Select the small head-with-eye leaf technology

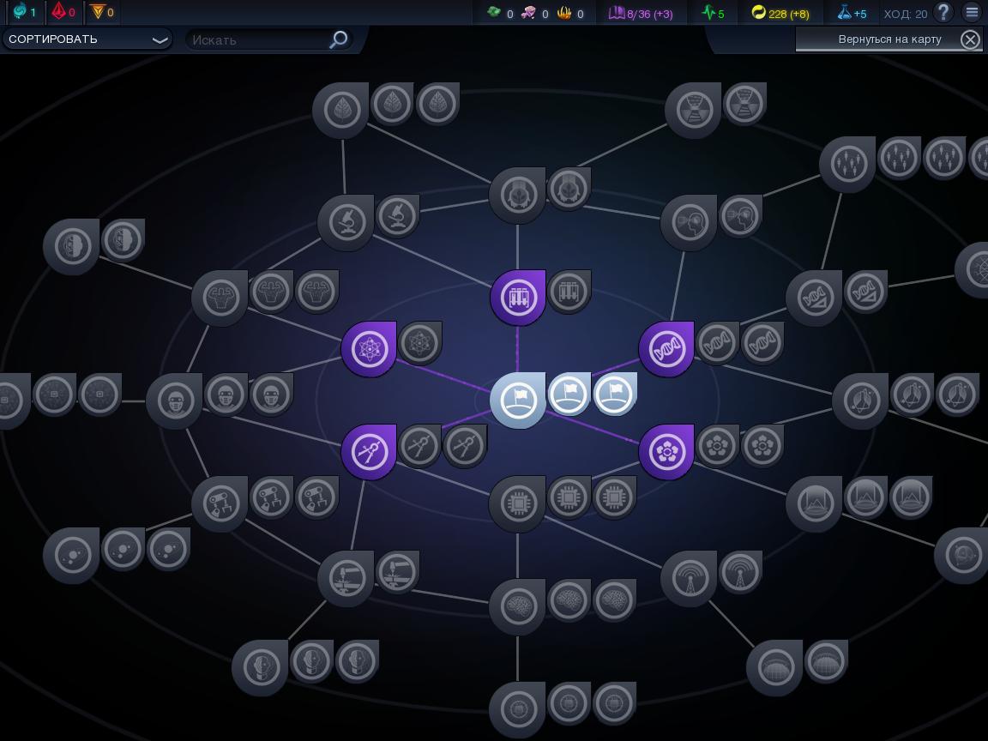click(x=740, y=216)
